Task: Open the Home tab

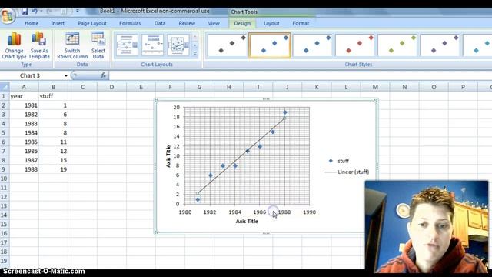Action: click(32, 23)
